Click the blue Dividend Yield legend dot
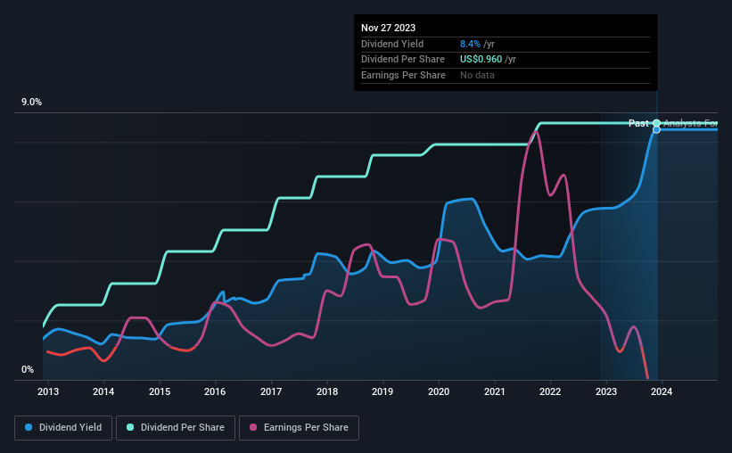Image resolution: width=732 pixels, height=453 pixels. pyautogui.click(x=29, y=427)
